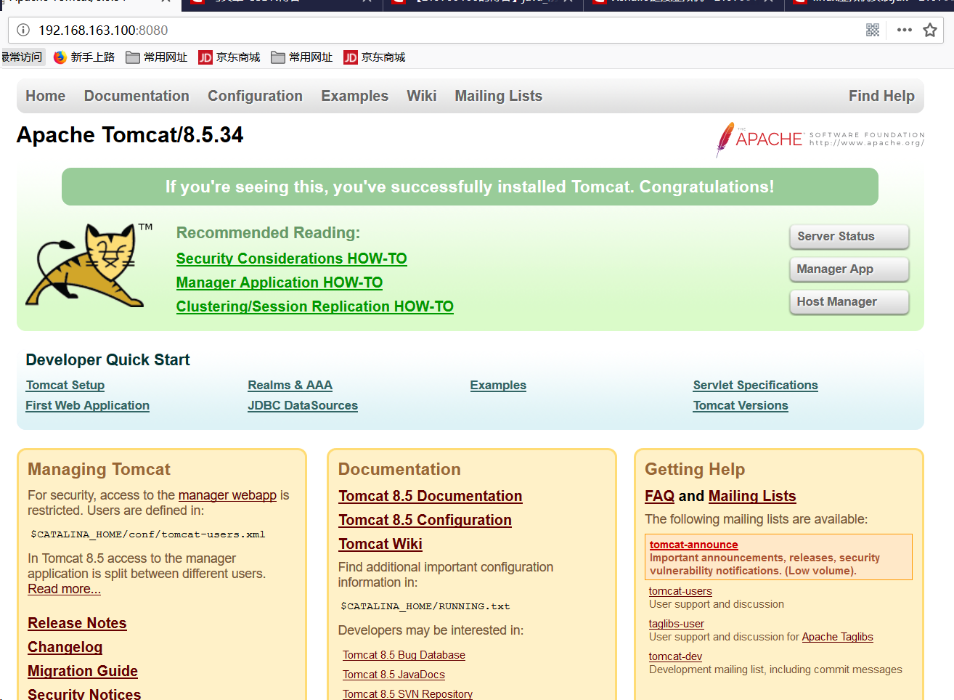954x700 pixels.
Task: Open the 最常访问 bookmarks item
Action: coord(22,57)
